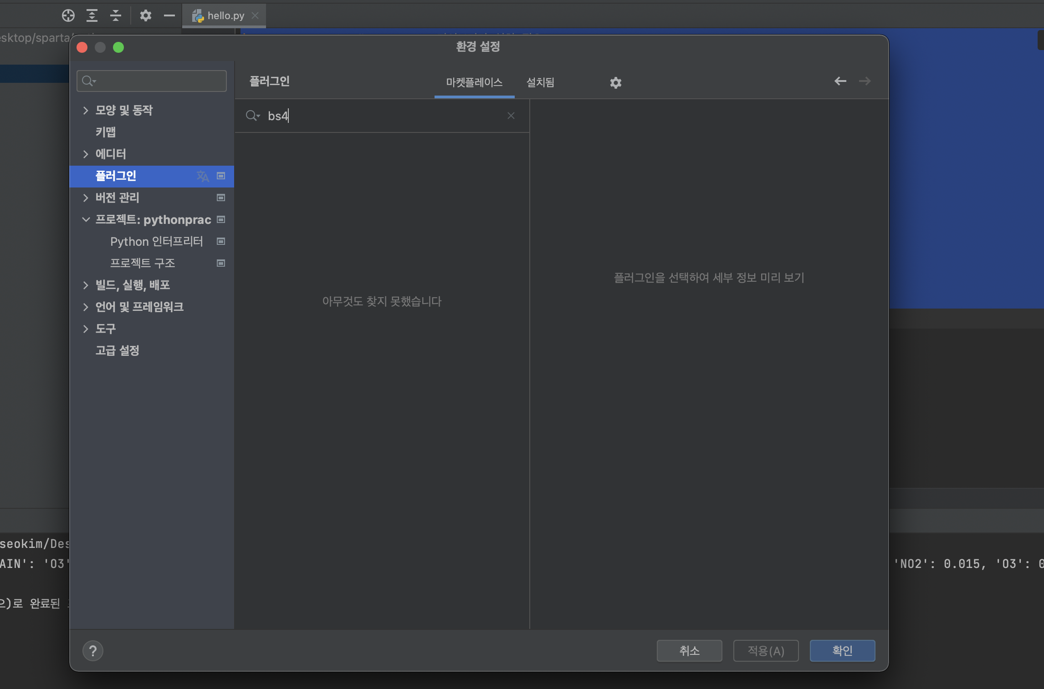Select 언어 및 프레임워크 label
This screenshot has height=689, width=1044.
tap(139, 307)
